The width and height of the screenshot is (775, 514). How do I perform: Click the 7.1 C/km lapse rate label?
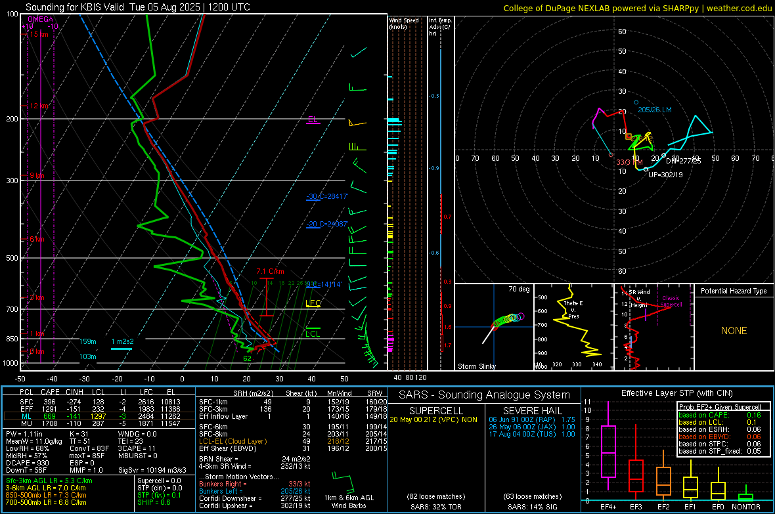click(x=271, y=271)
